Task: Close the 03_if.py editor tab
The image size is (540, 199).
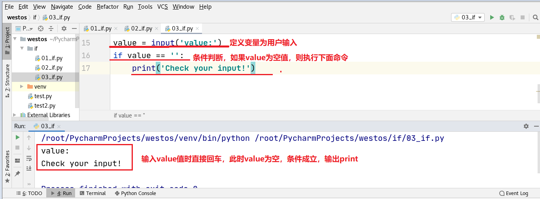Action: click(197, 28)
